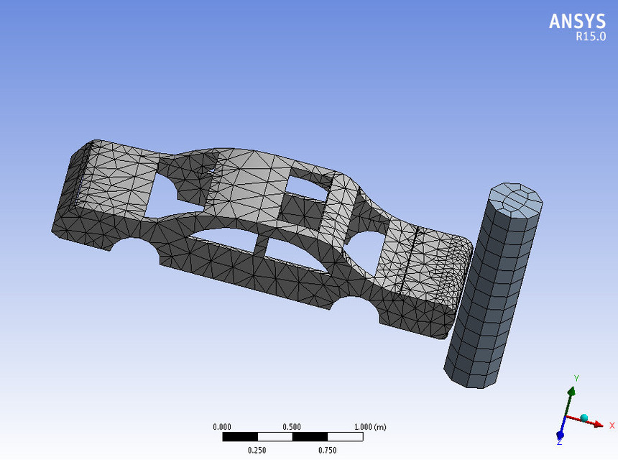Click the ANSYS logo in the top right corner
The width and height of the screenshot is (618, 460).
coord(576,22)
